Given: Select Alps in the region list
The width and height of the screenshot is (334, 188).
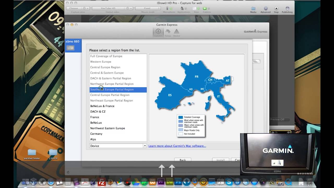Looking at the screenshot, I should click(118, 139).
